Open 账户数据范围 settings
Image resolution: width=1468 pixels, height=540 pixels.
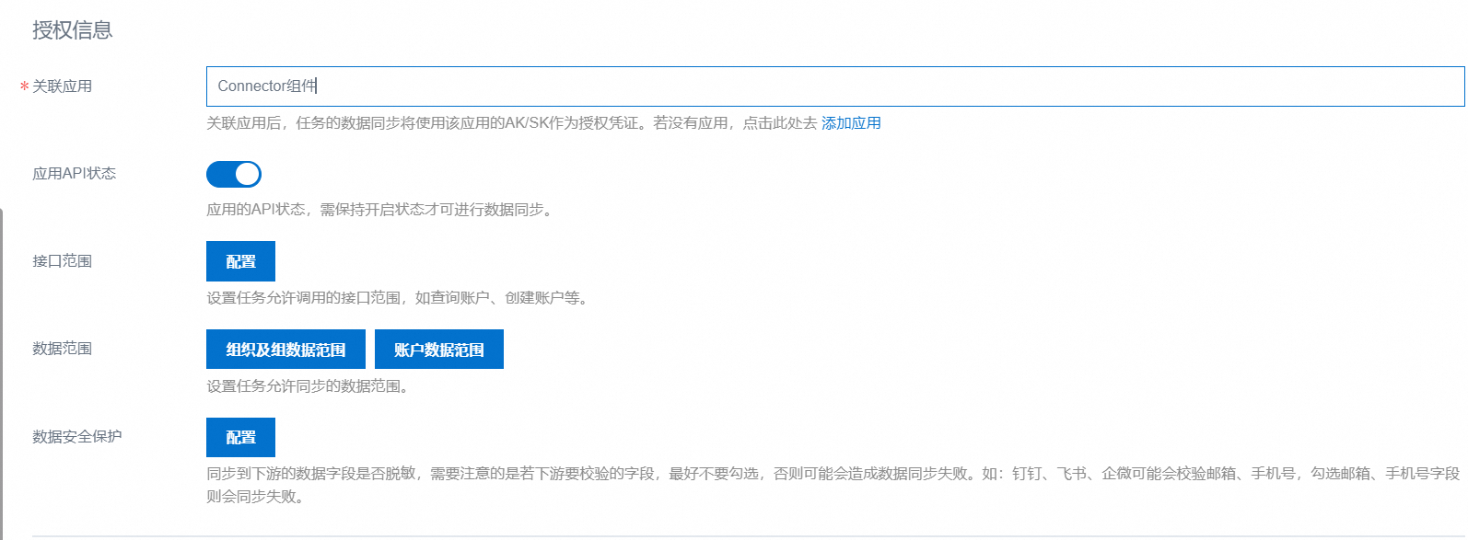pos(438,350)
